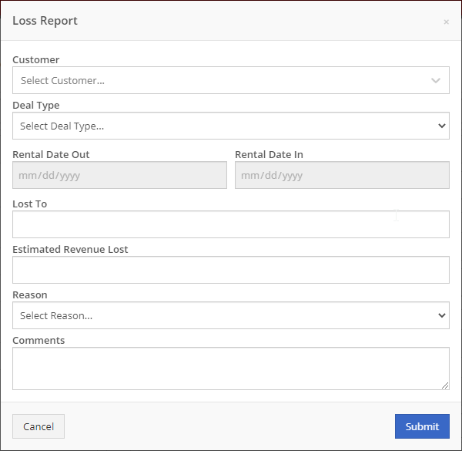This screenshot has width=462, height=451.
Task: Click the chevron arrow in Customer field
Action: (436, 80)
